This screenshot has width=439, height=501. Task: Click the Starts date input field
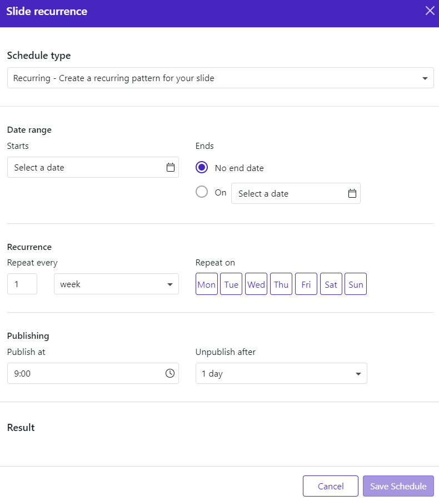point(93,167)
